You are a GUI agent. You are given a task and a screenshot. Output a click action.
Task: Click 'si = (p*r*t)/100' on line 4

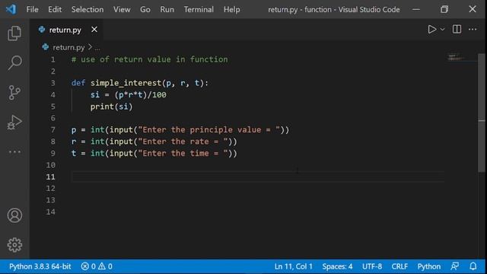129,94
